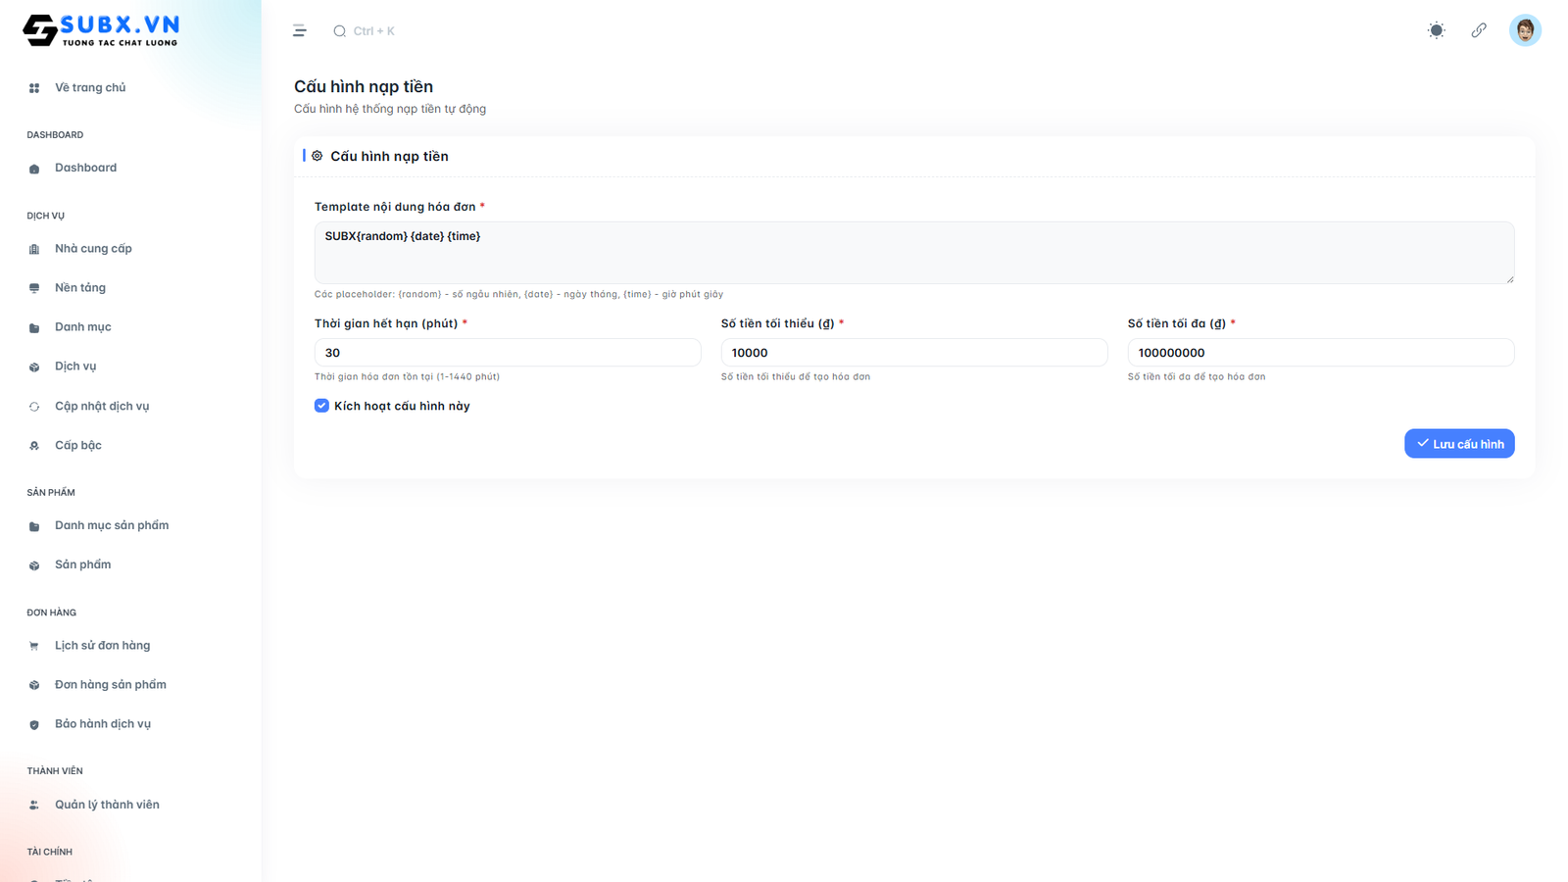Click the Số tiền tối thiểu input

(x=913, y=353)
